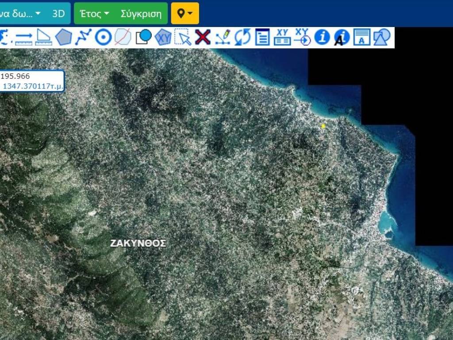Click the plain blue info icon
This screenshot has width=453, height=340.
[322, 38]
